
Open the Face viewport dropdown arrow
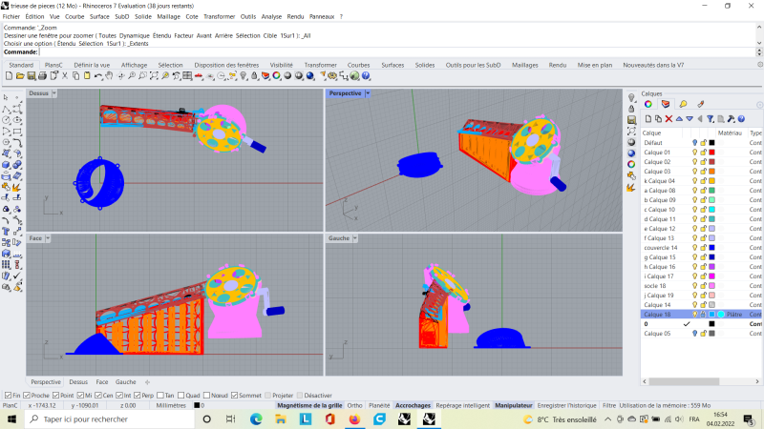click(50, 238)
